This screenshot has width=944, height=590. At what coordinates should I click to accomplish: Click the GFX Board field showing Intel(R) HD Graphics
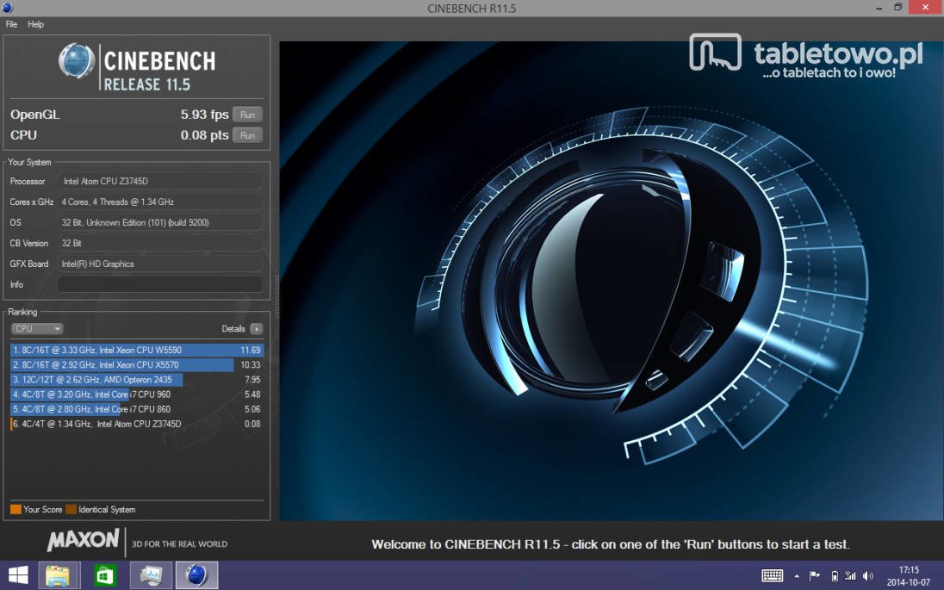pos(160,264)
